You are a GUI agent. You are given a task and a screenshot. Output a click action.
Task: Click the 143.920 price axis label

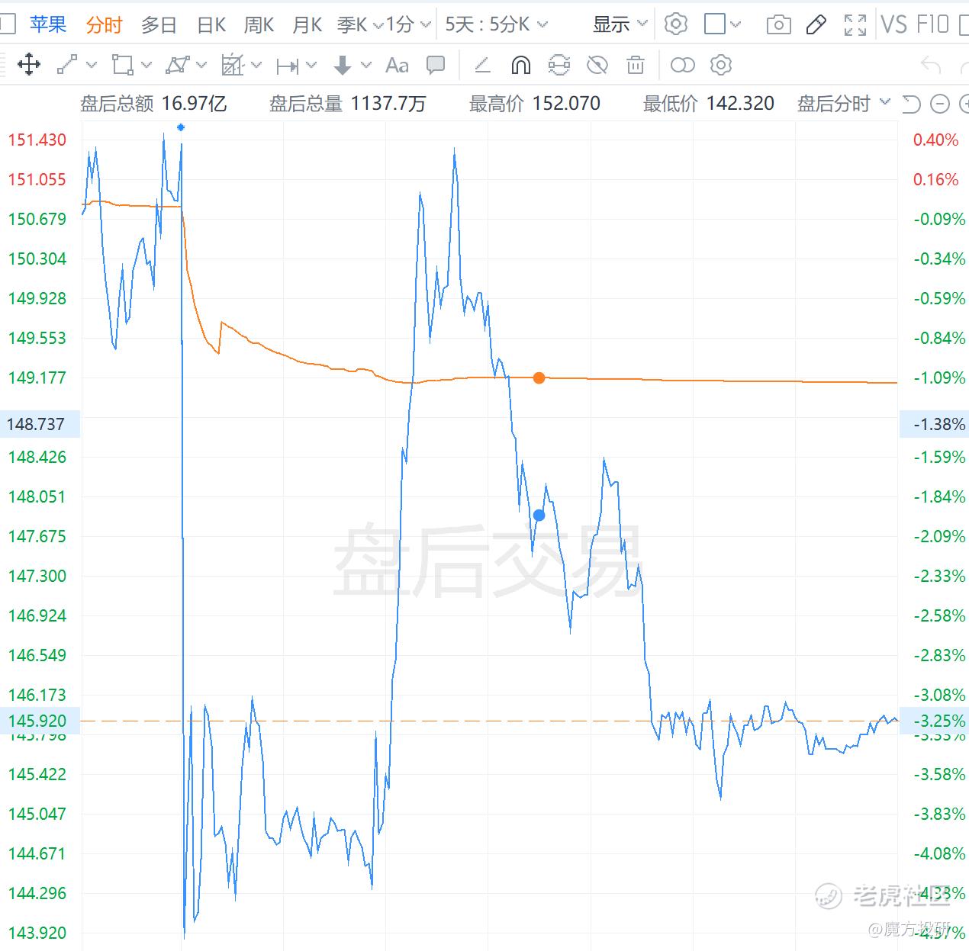[37, 933]
